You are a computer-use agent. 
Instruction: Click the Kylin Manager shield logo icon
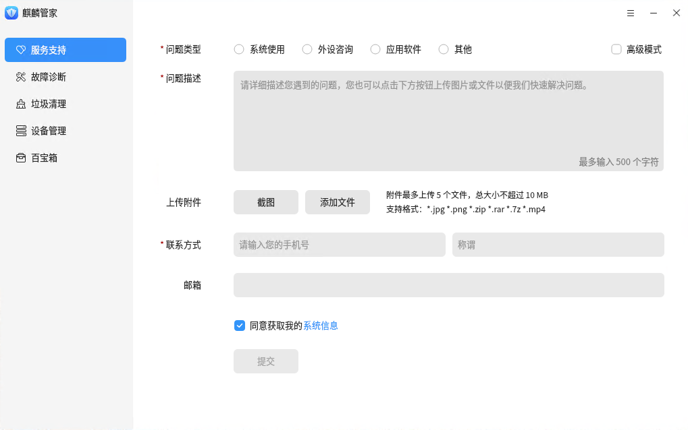pos(11,13)
